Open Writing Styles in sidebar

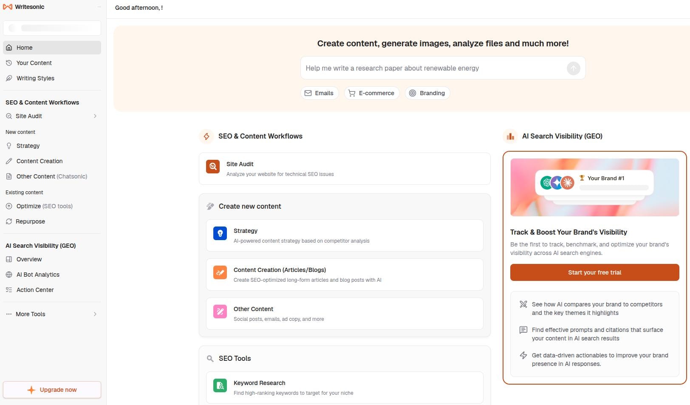pos(52,78)
